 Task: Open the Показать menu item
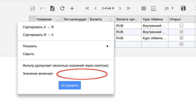click(66, 46)
